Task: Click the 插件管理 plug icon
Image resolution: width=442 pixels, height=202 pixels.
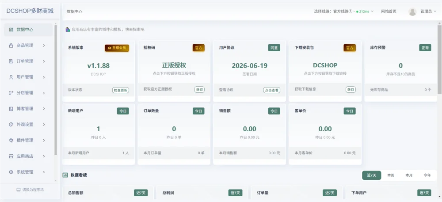Action: (11, 140)
